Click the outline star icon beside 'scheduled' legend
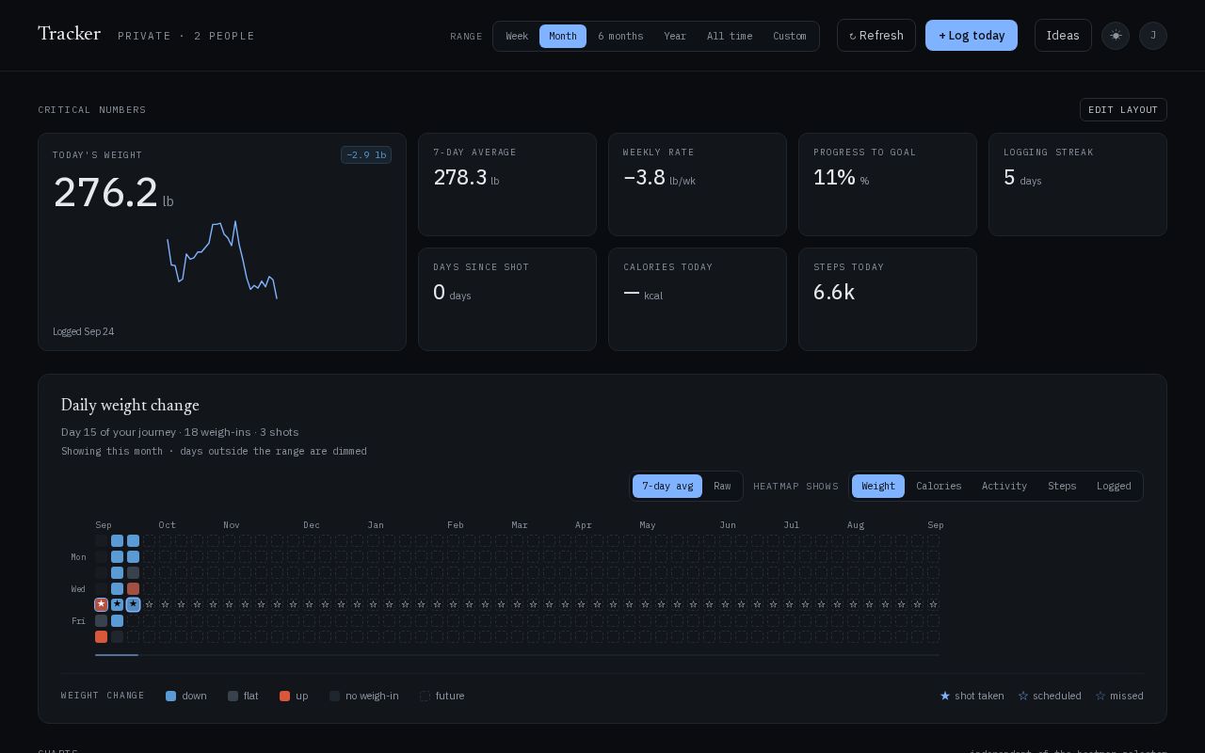 [x=1023, y=696]
